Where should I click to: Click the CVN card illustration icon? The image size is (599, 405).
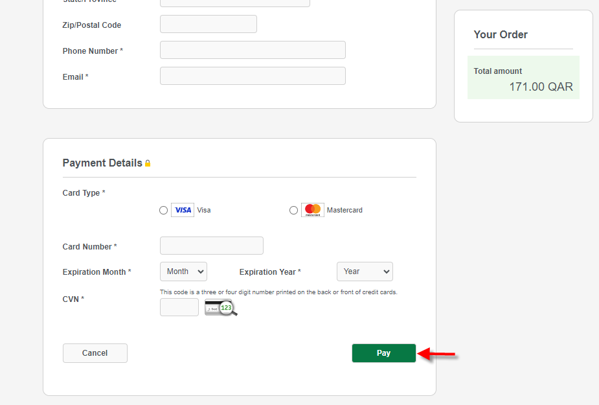pyautogui.click(x=220, y=307)
